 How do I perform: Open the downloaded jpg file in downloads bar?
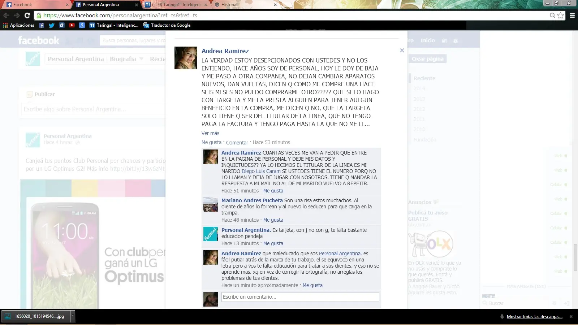click(35, 316)
